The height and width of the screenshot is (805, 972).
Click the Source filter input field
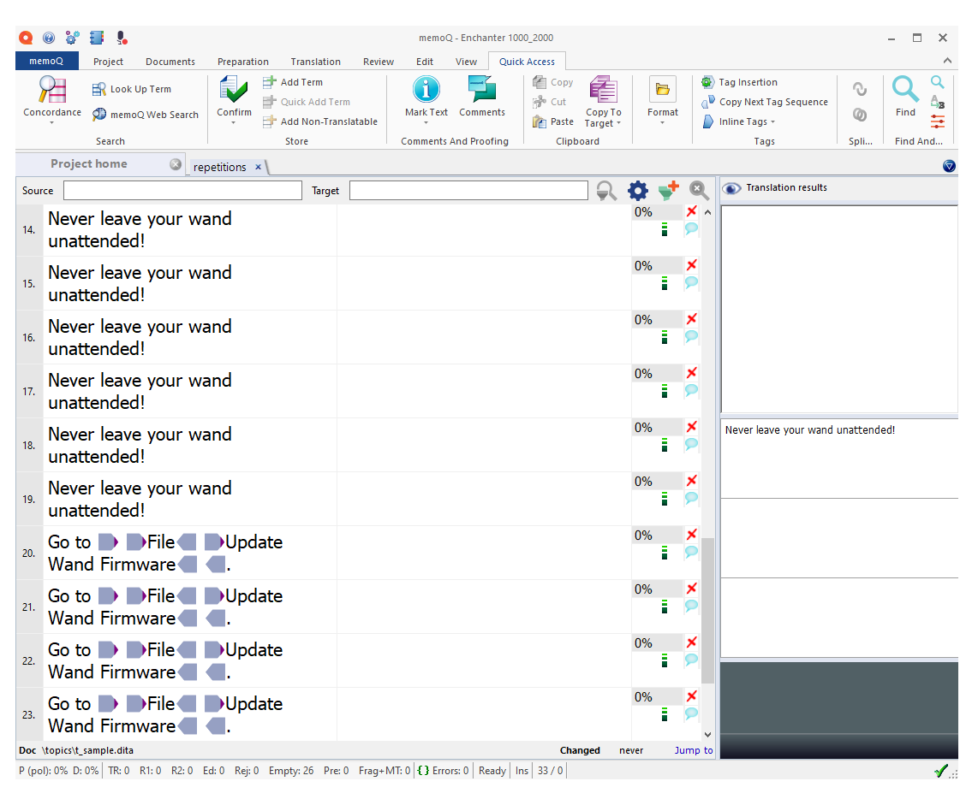click(182, 191)
